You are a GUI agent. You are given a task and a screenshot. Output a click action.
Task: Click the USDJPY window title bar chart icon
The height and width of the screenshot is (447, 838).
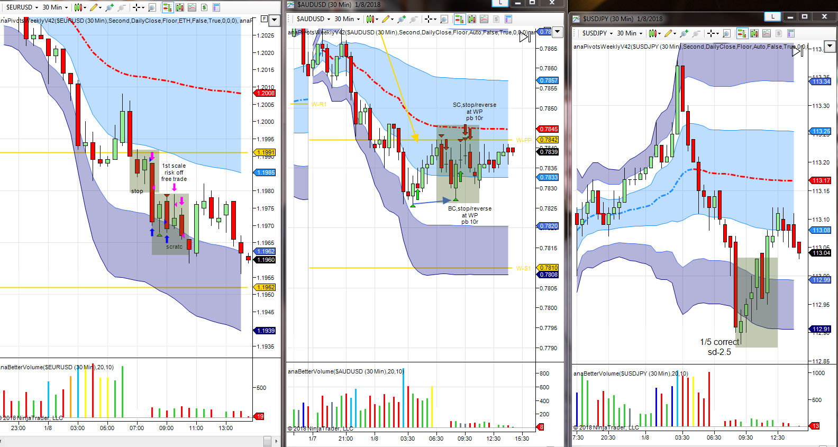577,19
